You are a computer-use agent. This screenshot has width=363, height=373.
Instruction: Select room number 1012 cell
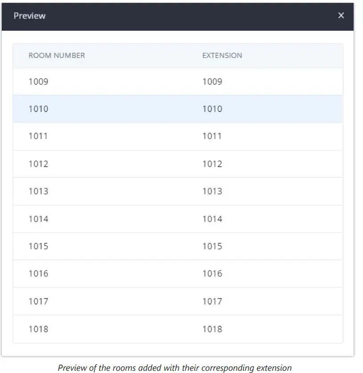pyautogui.click(x=38, y=164)
